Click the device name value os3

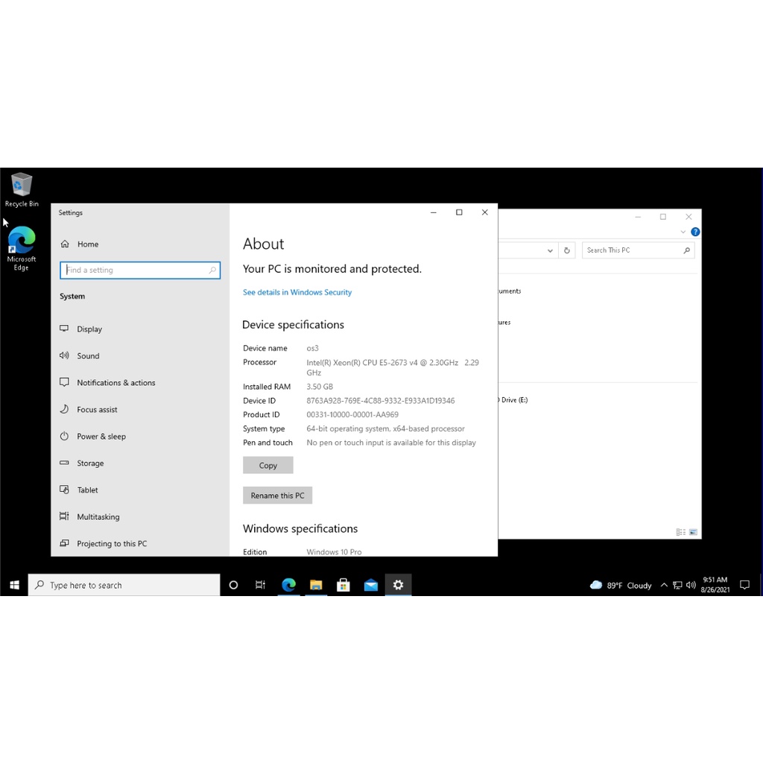(312, 348)
